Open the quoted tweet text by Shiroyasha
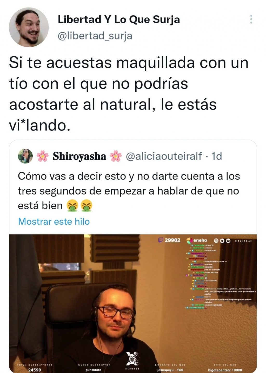The image size is (266, 373). point(129,191)
